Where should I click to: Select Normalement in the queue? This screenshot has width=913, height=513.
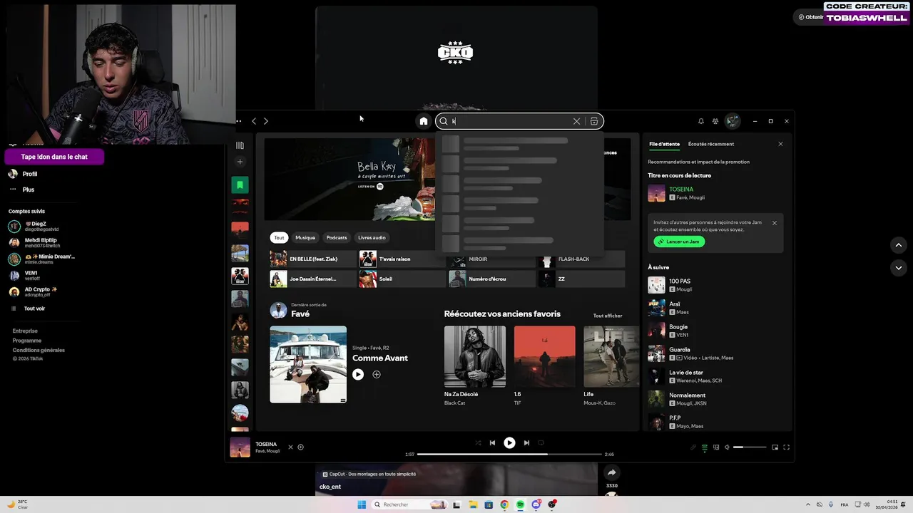pos(715,399)
